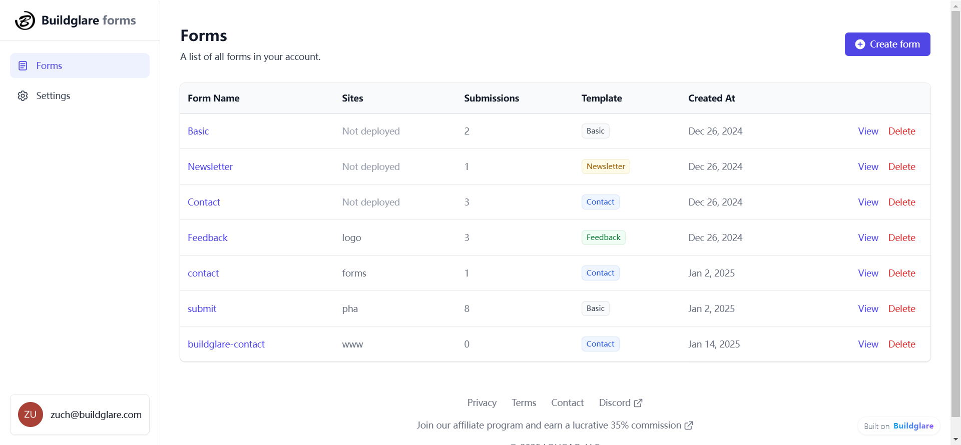Image resolution: width=961 pixels, height=445 pixels.
Task: Click the Forms document icon in sidebar
Action: 23,66
